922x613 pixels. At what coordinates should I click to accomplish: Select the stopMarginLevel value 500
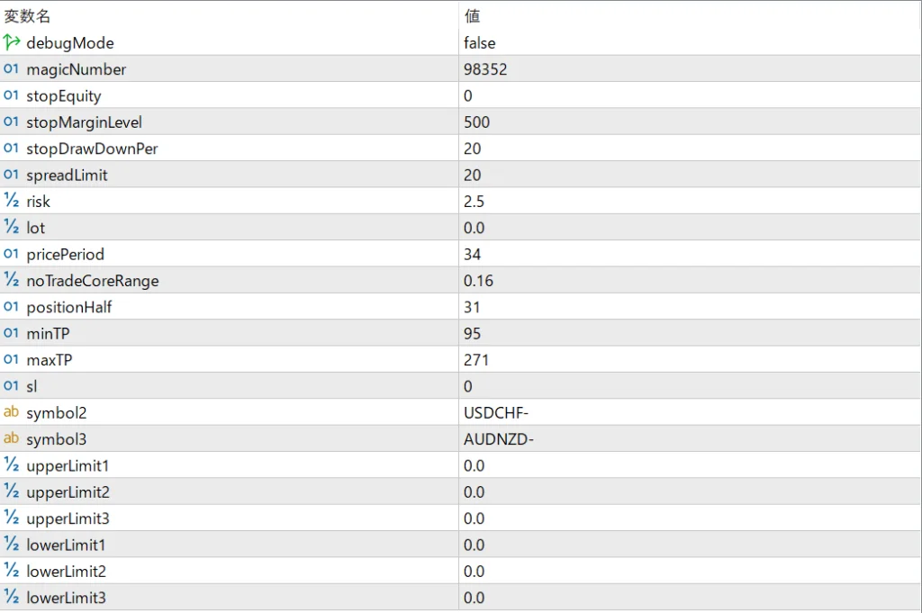477,122
